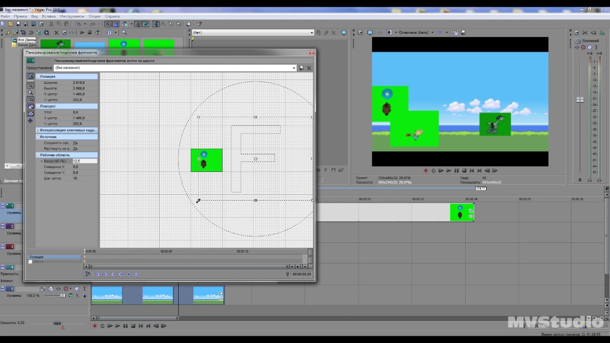Save the pan/crop preset
Image resolution: width=610 pixels, height=343 pixels.
[x=301, y=68]
